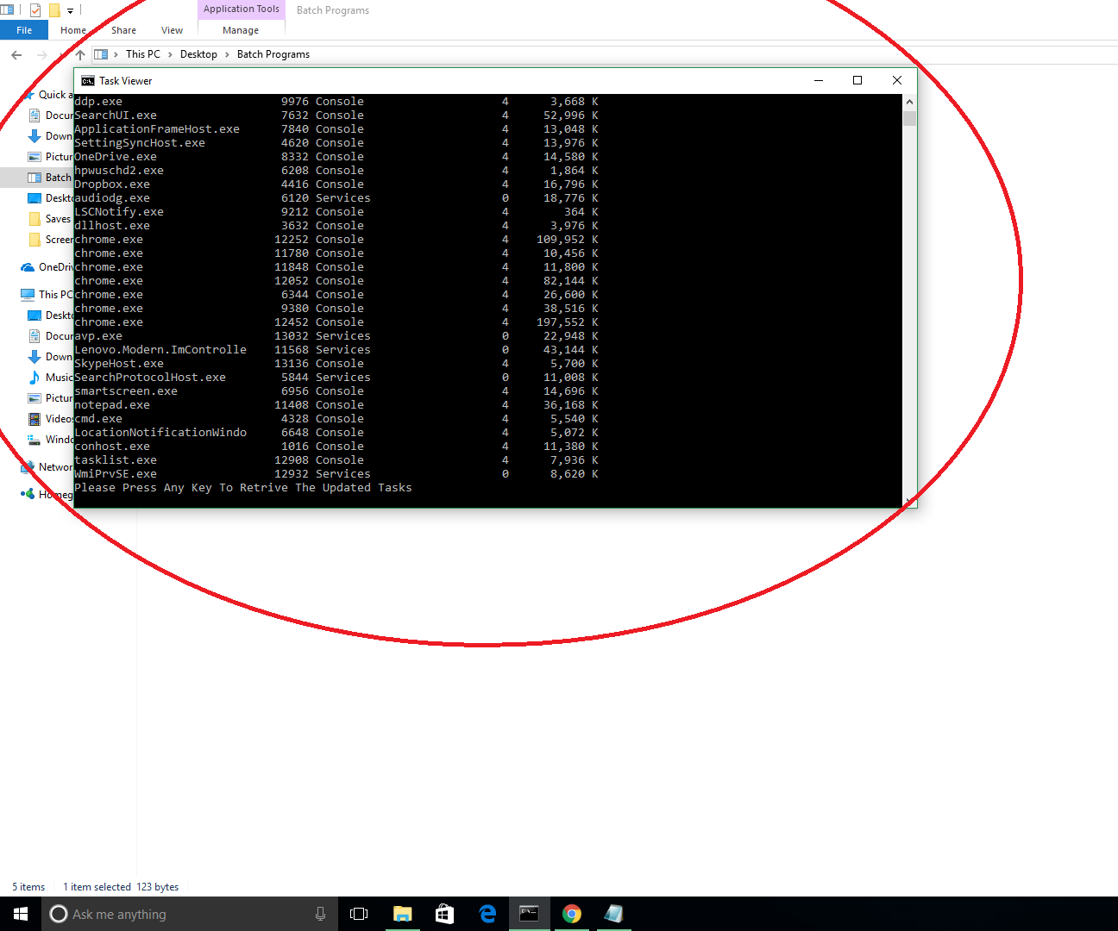This screenshot has height=931, width=1118.
Task: Open the Customize Quick Access Toolbar dropdown
Action: 69,9
